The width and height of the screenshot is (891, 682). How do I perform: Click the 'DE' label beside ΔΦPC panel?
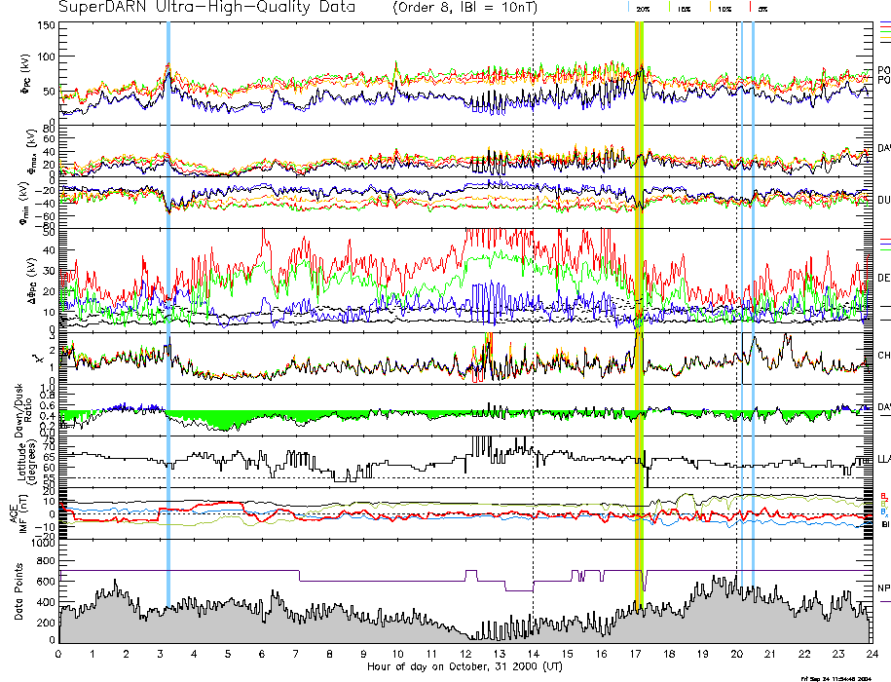tap(884, 278)
